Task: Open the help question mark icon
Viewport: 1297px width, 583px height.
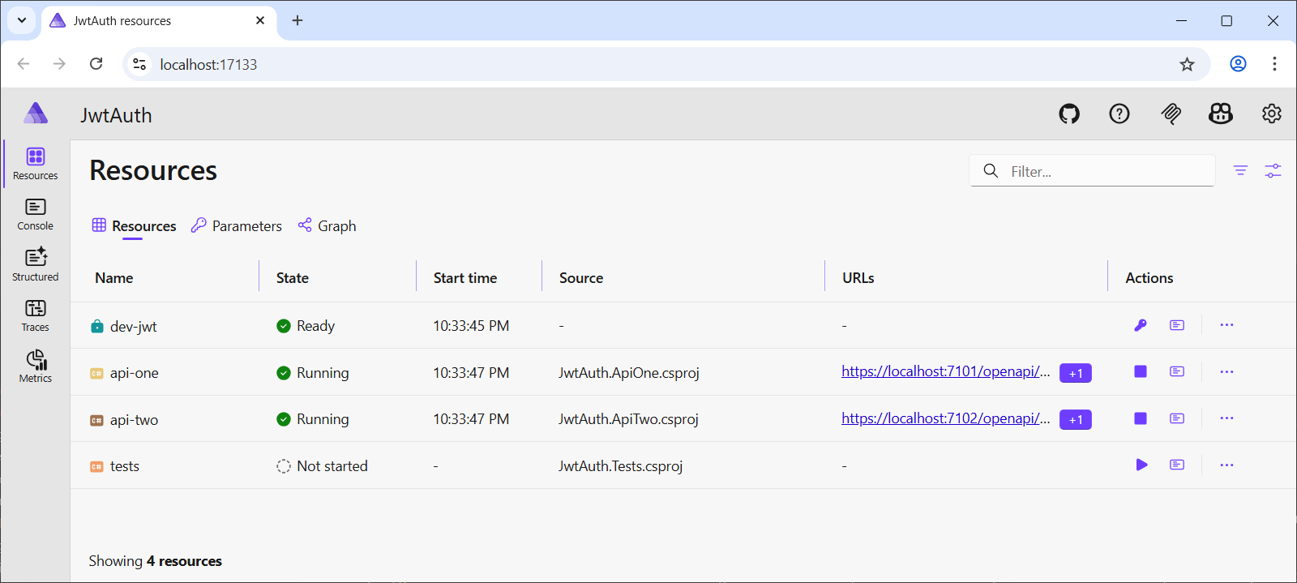Action: 1119,114
